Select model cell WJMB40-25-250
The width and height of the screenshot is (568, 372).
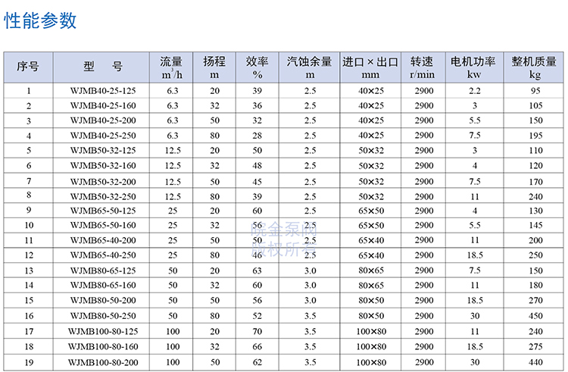click(103, 136)
